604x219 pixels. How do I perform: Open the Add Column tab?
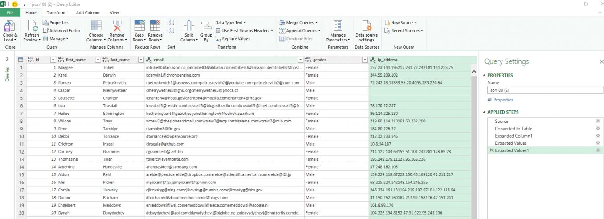pyautogui.click(x=87, y=13)
